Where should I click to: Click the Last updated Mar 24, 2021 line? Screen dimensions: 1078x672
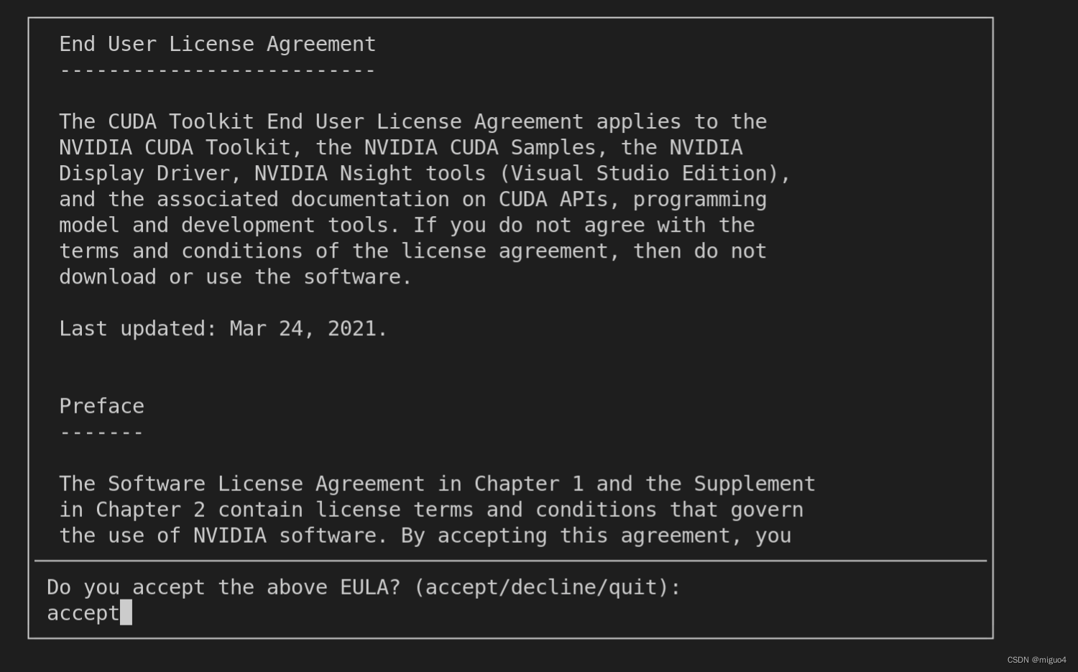coord(223,329)
